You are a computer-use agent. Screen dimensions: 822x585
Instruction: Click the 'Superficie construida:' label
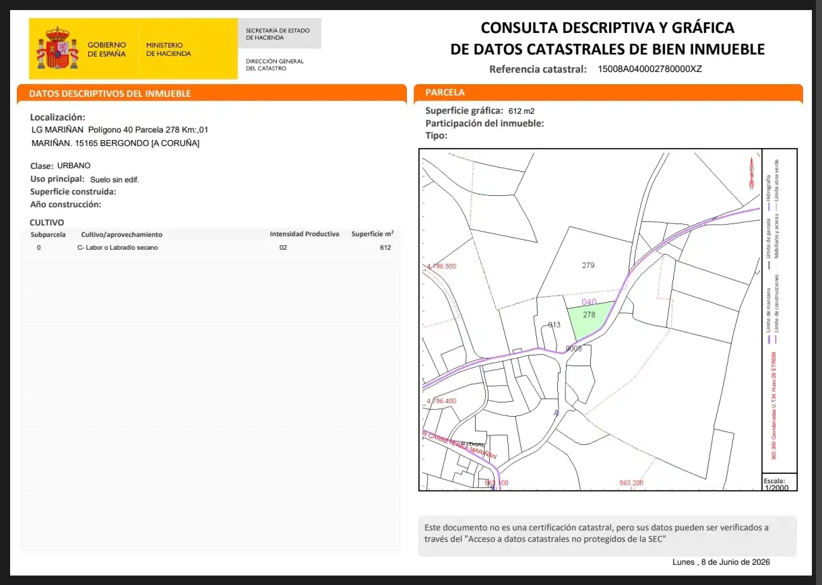pos(73,192)
